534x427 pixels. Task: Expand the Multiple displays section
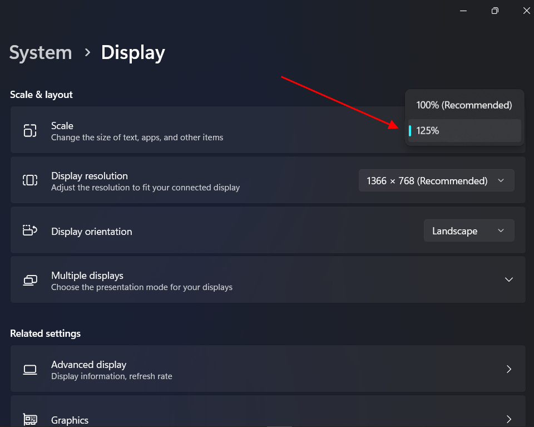(x=508, y=279)
